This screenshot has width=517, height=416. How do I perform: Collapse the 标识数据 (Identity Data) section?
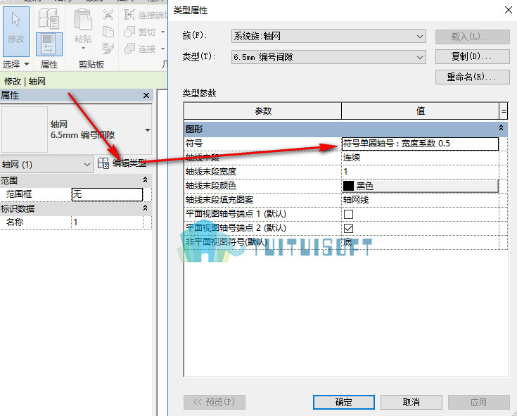(x=145, y=208)
